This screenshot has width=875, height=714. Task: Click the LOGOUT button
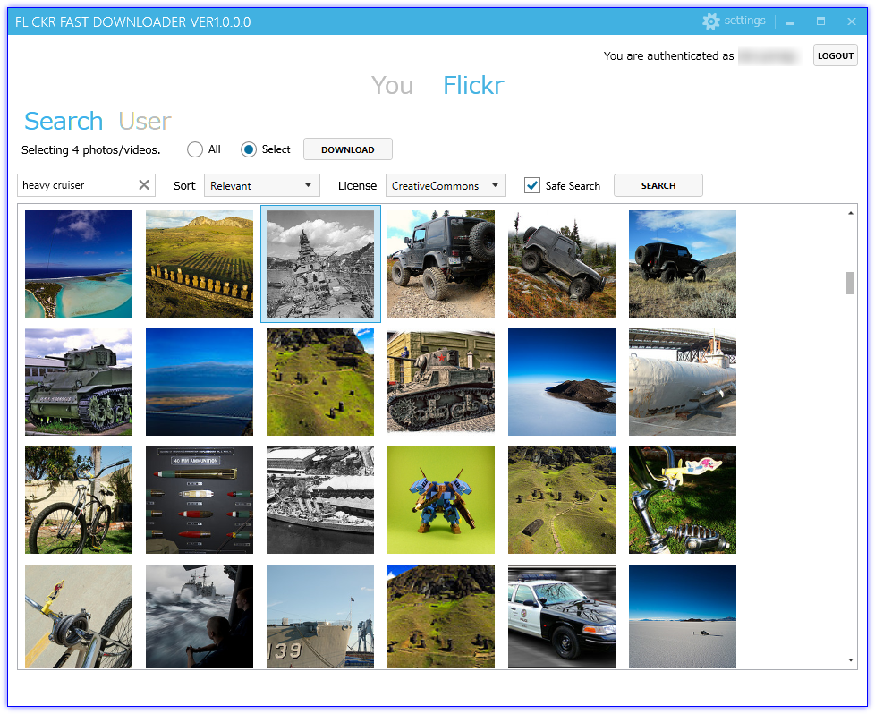coord(835,55)
